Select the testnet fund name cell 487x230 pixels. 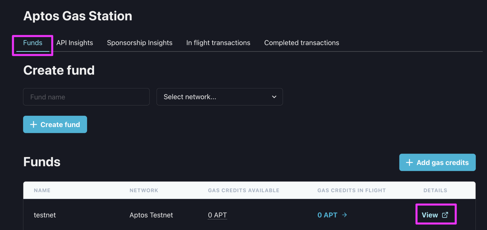45,215
